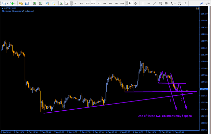Select the stacked lines channel tool
Screen dimensions: 211x134
pyautogui.click(x=160, y=3)
